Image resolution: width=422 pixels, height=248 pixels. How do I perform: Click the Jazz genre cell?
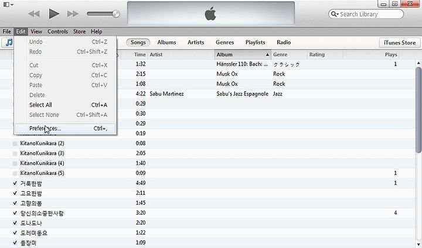tap(278, 94)
